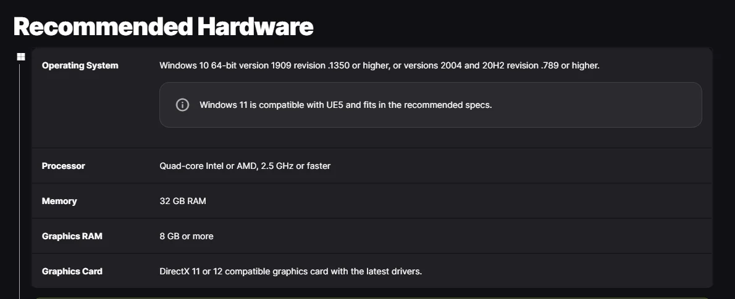Click the Recommended Hardware heading
735x299 pixels.
(163, 27)
